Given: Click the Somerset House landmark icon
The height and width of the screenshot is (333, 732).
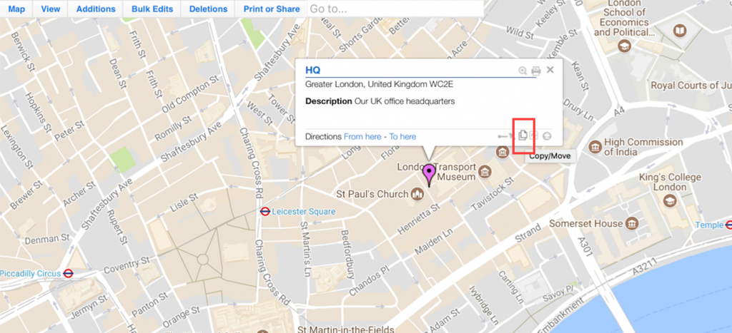Looking at the screenshot, I should point(633,224).
